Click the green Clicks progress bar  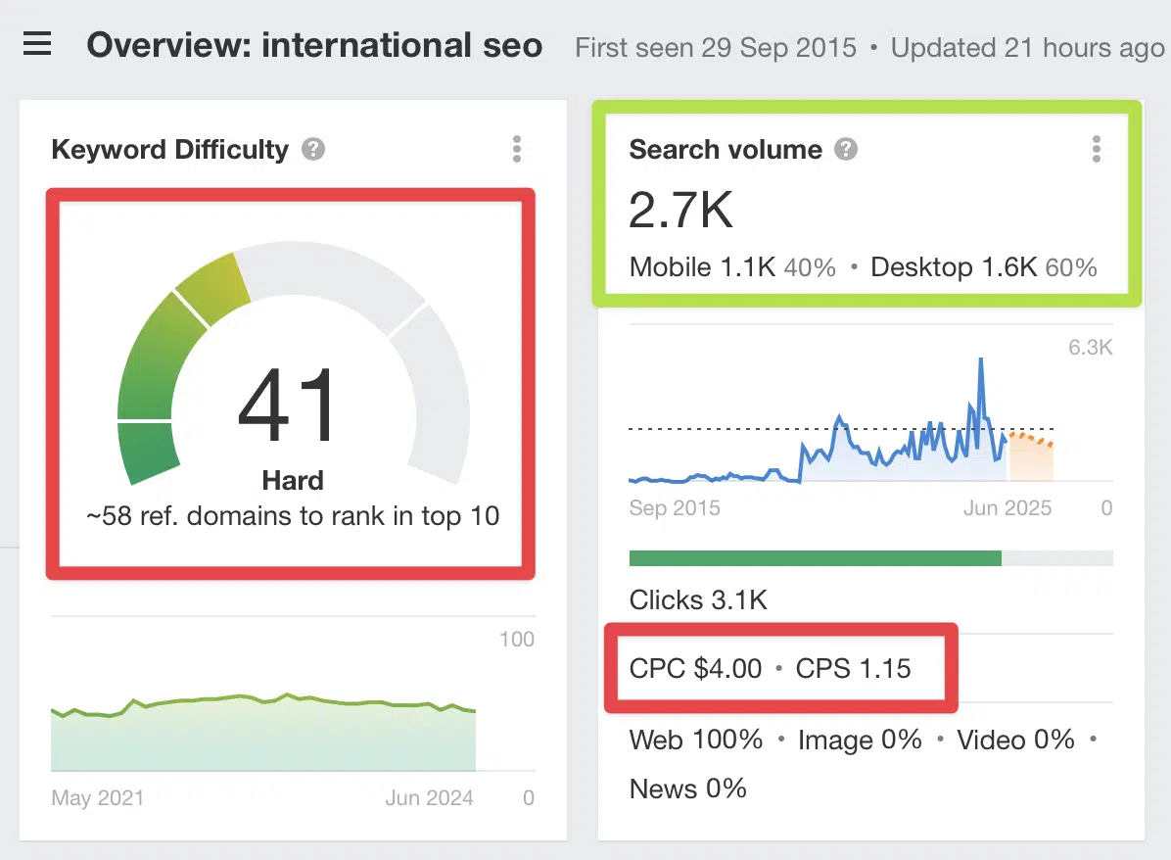(x=815, y=558)
